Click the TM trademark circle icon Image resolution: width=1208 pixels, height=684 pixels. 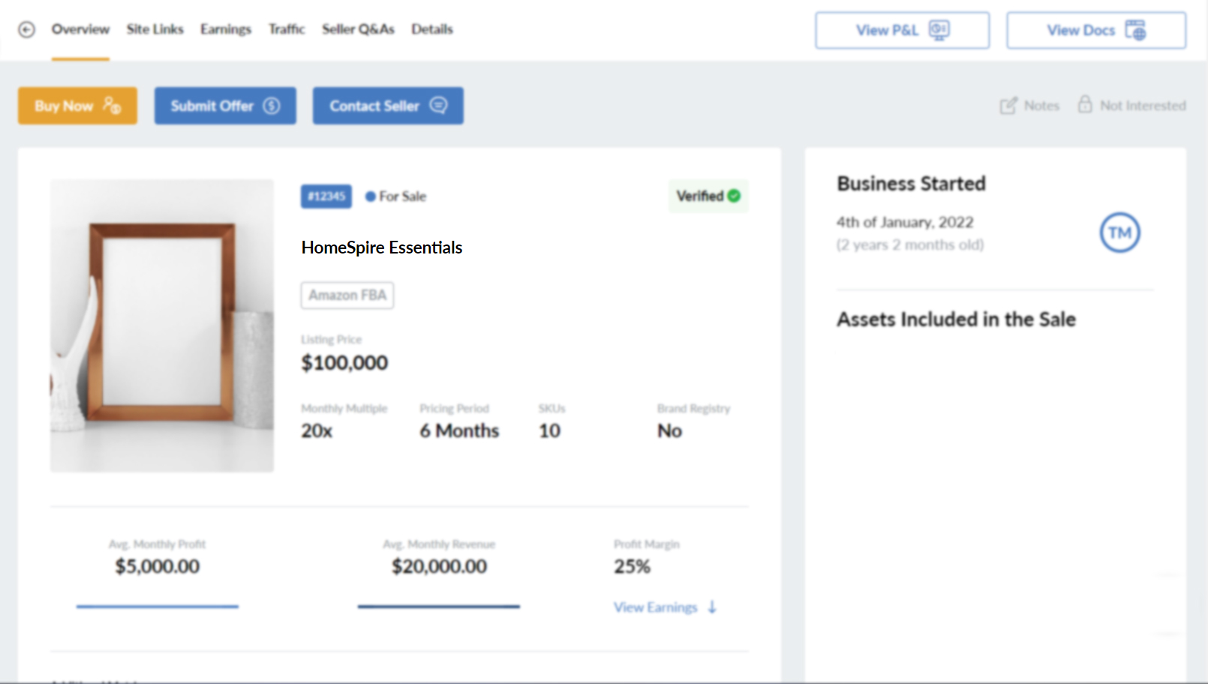click(1119, 232)
